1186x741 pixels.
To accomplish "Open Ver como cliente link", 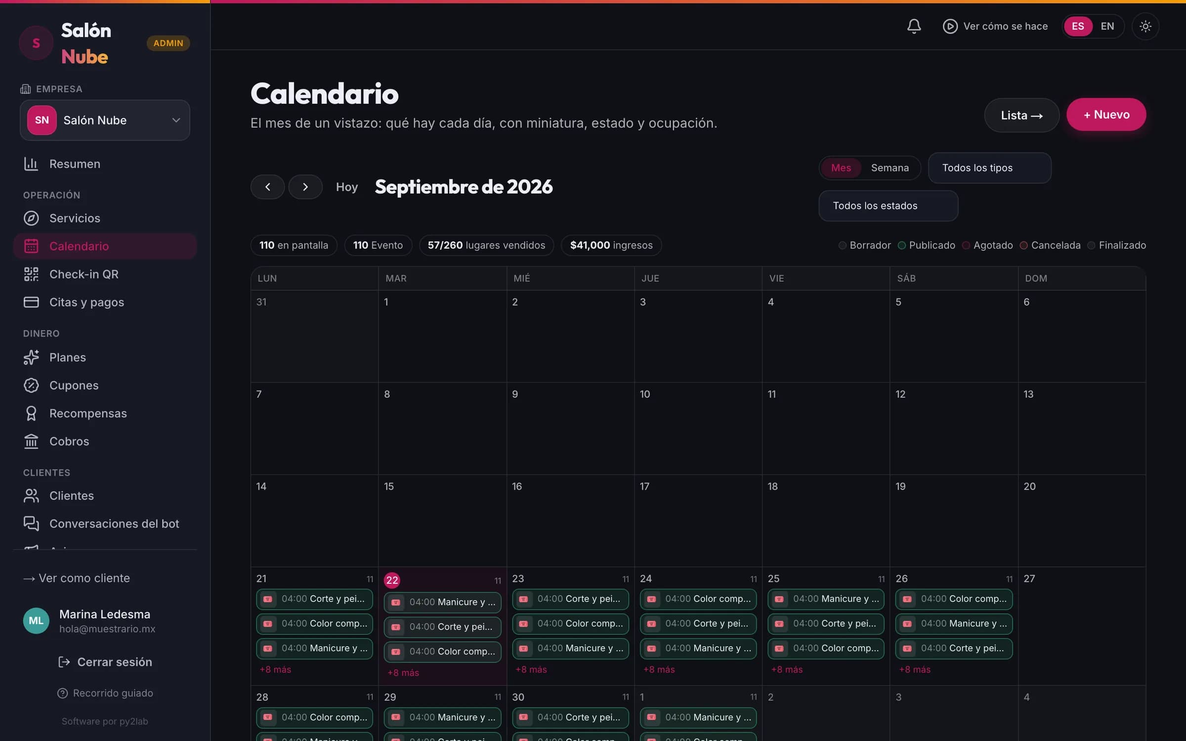I will (77, 578).
